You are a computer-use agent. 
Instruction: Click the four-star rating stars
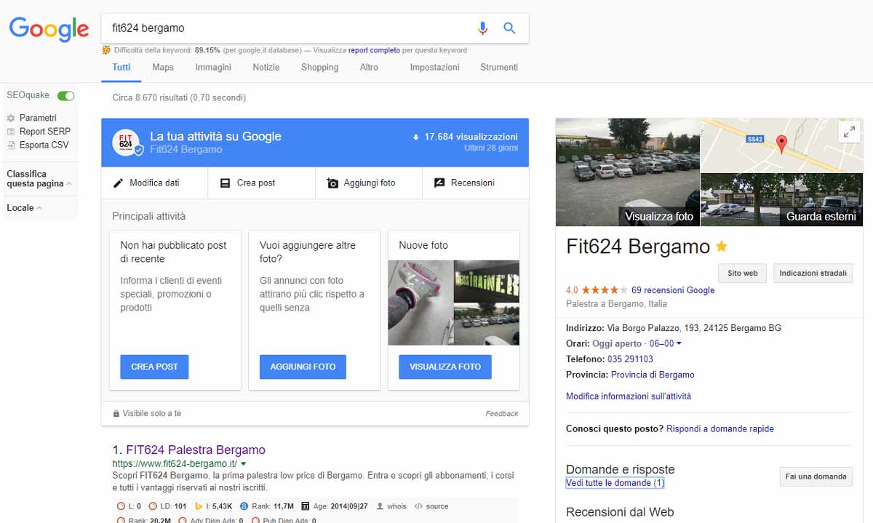[x=604, y=290]
